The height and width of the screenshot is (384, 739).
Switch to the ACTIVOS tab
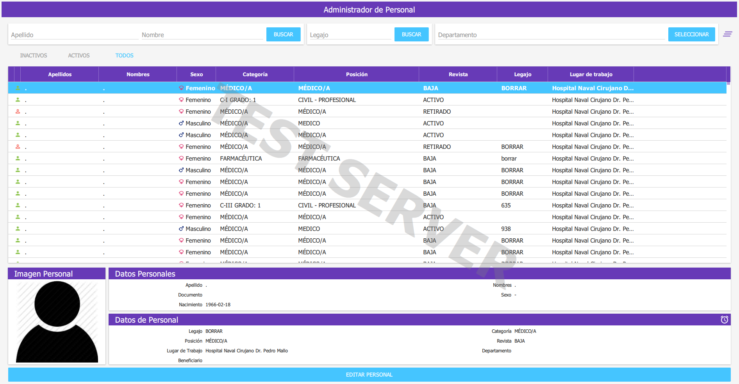79,55
